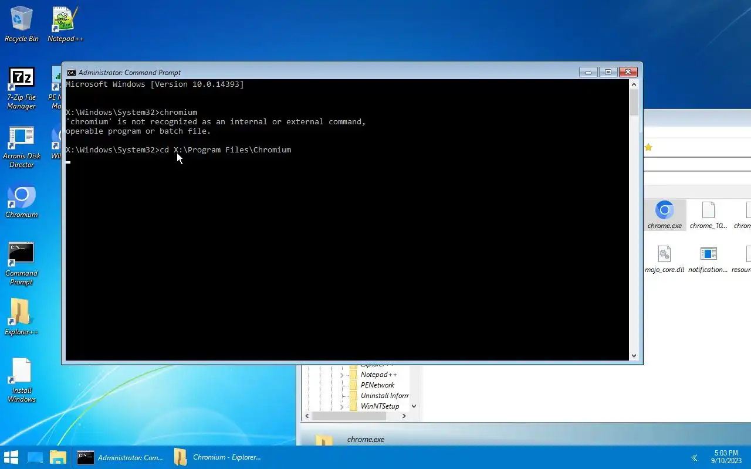The image size is (751, 469).
Task: Click chrome.exe label in Explorer++ status area
Action: point(366,439)
